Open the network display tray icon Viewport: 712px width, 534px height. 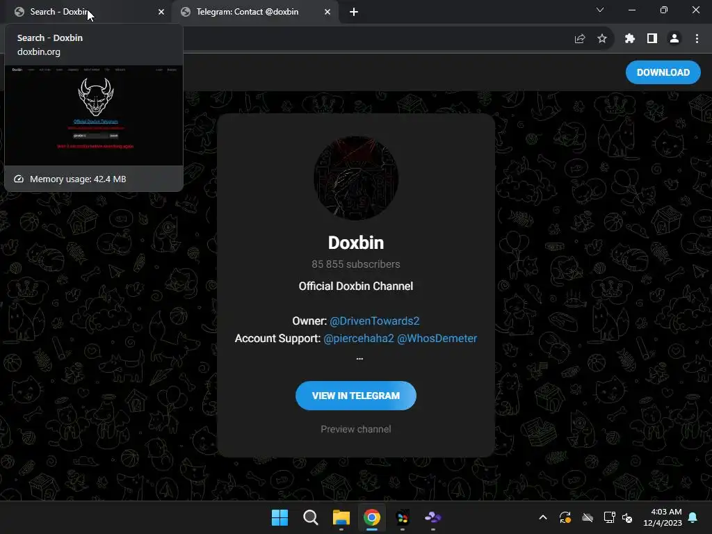[x=609, y=517]
